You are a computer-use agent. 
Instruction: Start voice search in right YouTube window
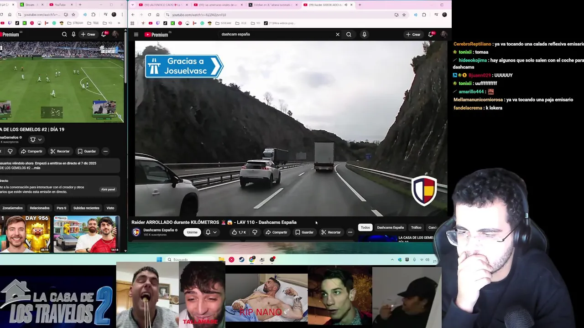364,34
